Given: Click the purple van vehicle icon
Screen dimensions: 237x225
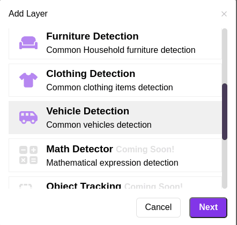Looking at the screenshot, I should tap(28, 118).
